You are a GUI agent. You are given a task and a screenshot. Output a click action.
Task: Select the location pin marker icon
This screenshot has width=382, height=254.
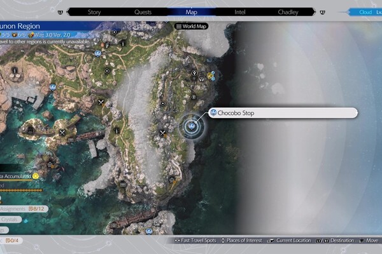tap(194, 73)
